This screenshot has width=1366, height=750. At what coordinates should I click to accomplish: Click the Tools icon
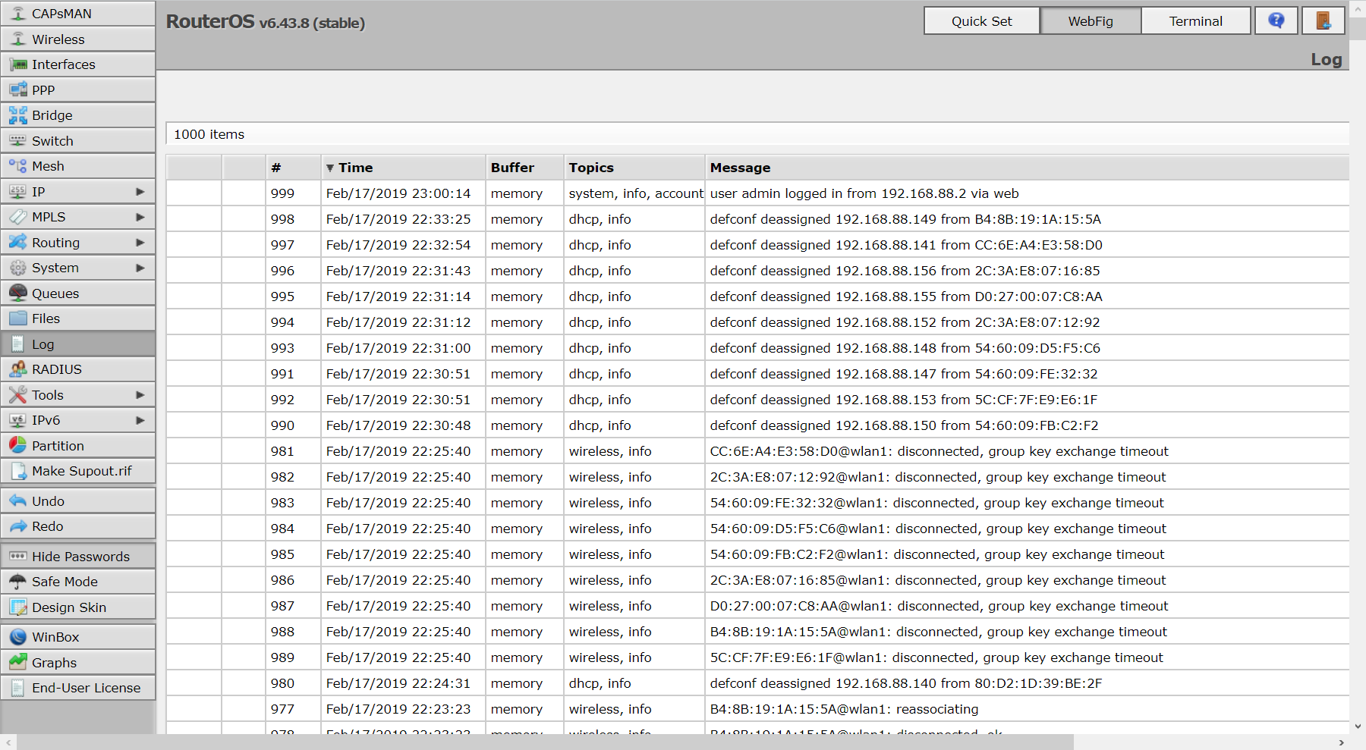pos(18,395)
